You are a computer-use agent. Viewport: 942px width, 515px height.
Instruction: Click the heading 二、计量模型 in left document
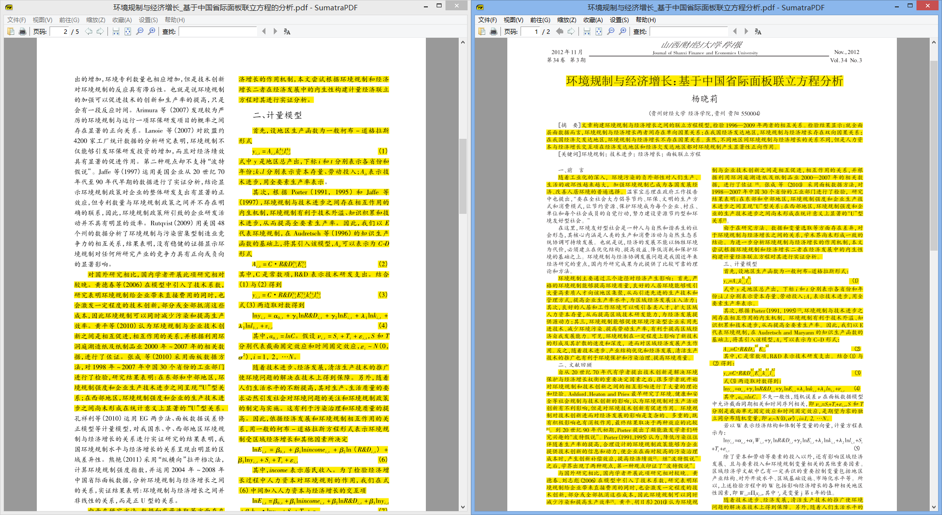[277, 115]
